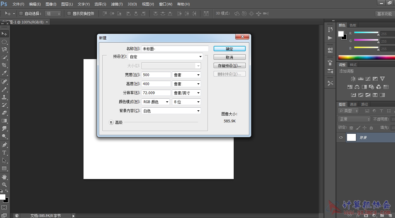Open height unit 像素 dropdown
Image resolution: width=395 pixels, height=218 pixels.
187,84
